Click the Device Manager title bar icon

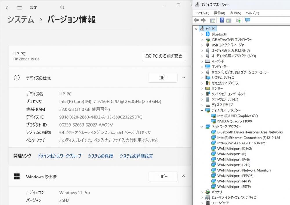[x=197, y=5]
